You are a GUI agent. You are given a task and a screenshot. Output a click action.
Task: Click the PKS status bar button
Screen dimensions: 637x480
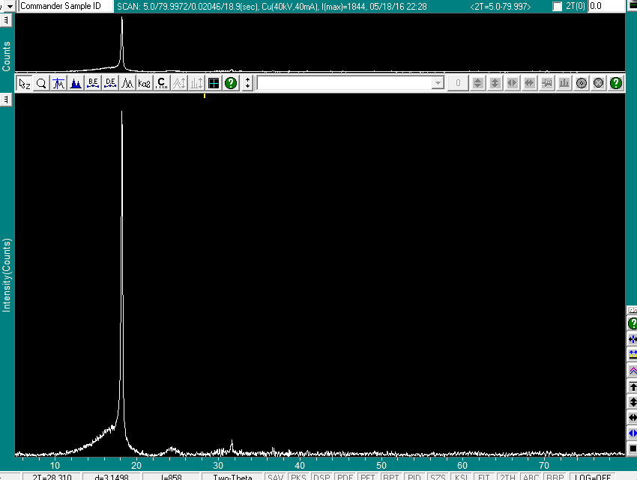coord(298,477)
